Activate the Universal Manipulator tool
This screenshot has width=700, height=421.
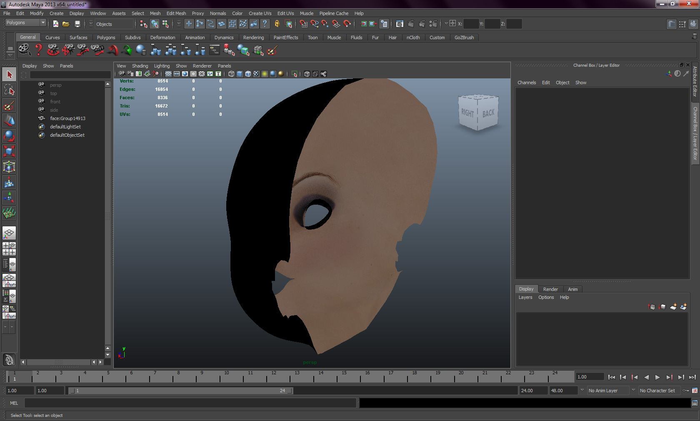coord(9,167)
